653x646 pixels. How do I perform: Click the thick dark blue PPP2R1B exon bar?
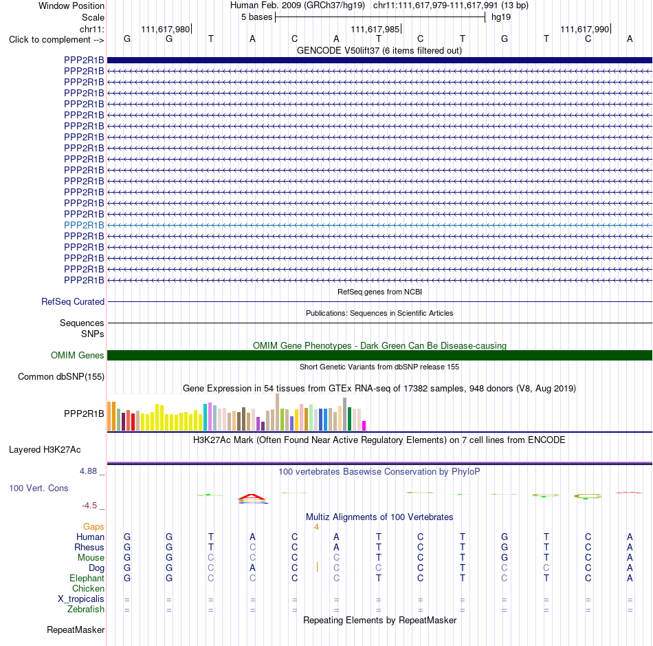[x=379, y=60]
